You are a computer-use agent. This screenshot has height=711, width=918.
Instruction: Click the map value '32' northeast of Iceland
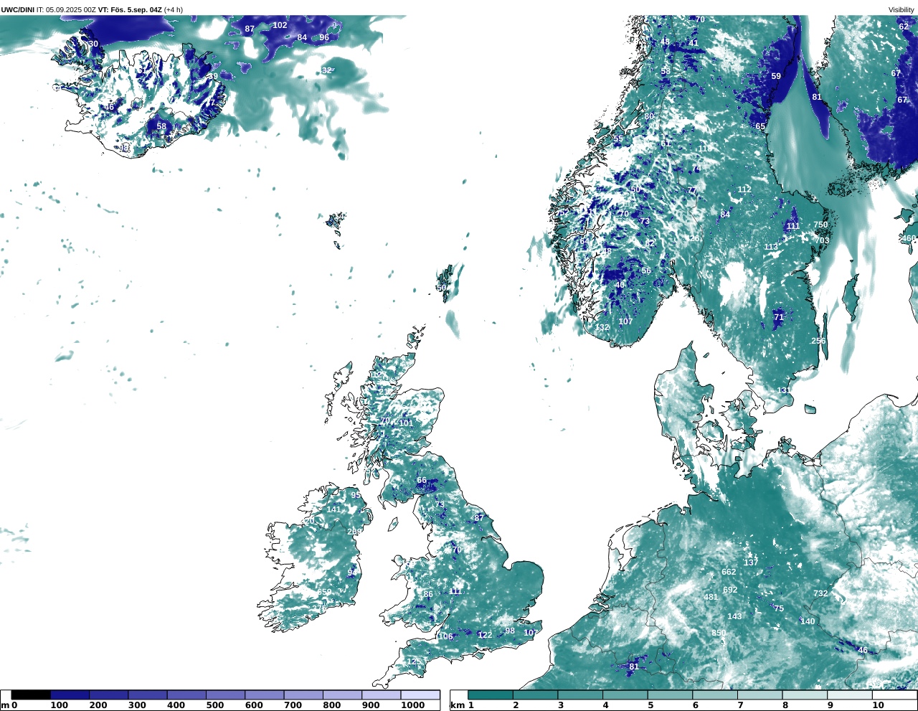point(327,70)
